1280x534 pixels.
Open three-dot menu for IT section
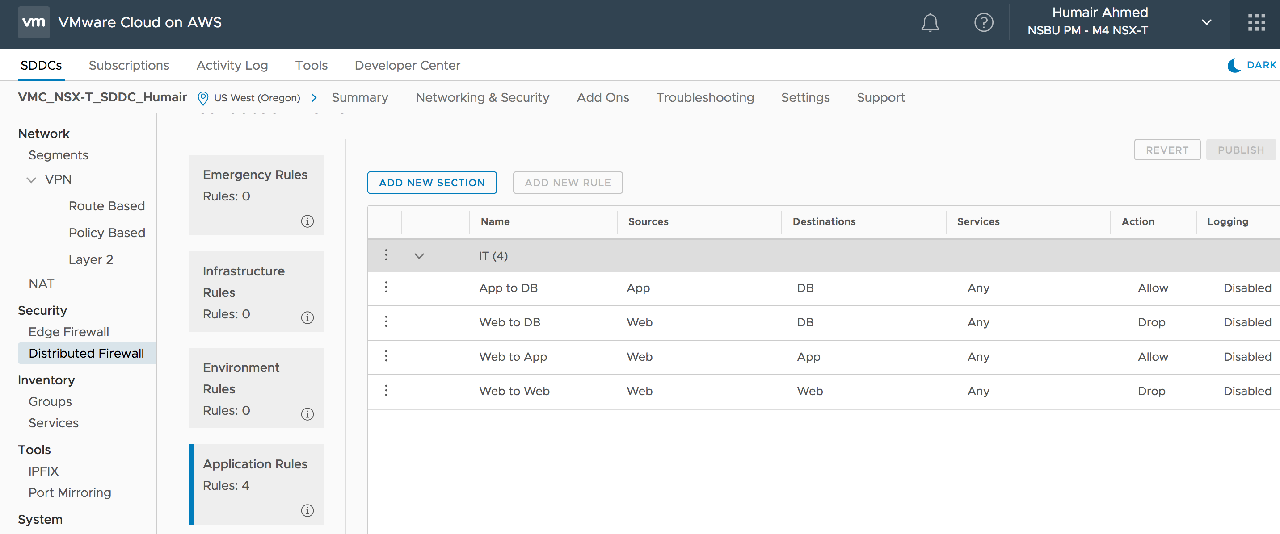pos(386,255)
